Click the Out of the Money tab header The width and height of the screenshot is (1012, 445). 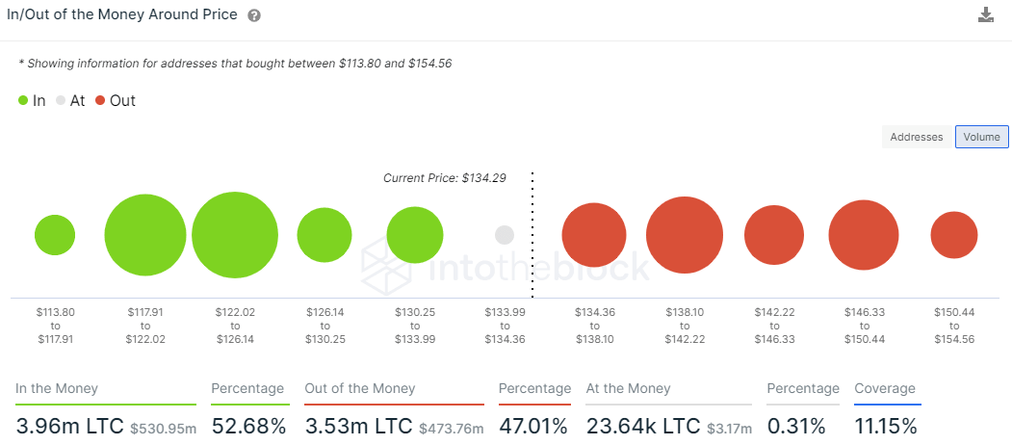(359, 388)
